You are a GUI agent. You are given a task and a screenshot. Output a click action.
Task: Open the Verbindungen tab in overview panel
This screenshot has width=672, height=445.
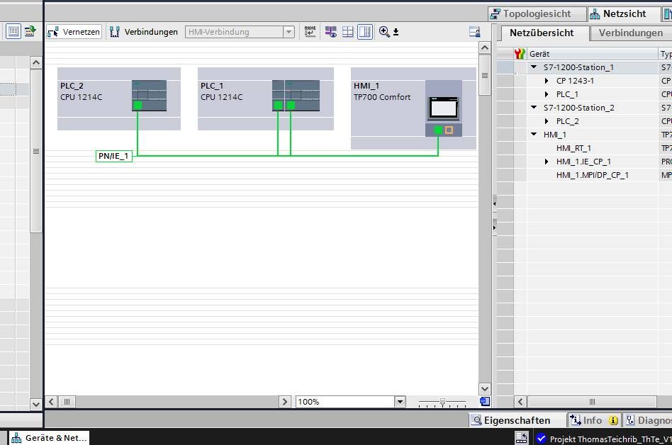click(x=630, y=33)
